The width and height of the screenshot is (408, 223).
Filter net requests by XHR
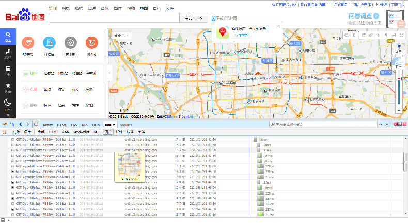point(97,132)
